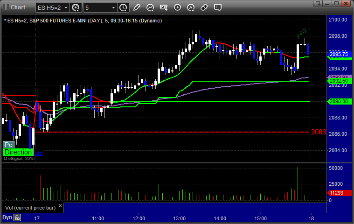
Task: Click the purple 2092.94 price marker
Action: pyautogui.click(x=339, y=77)
